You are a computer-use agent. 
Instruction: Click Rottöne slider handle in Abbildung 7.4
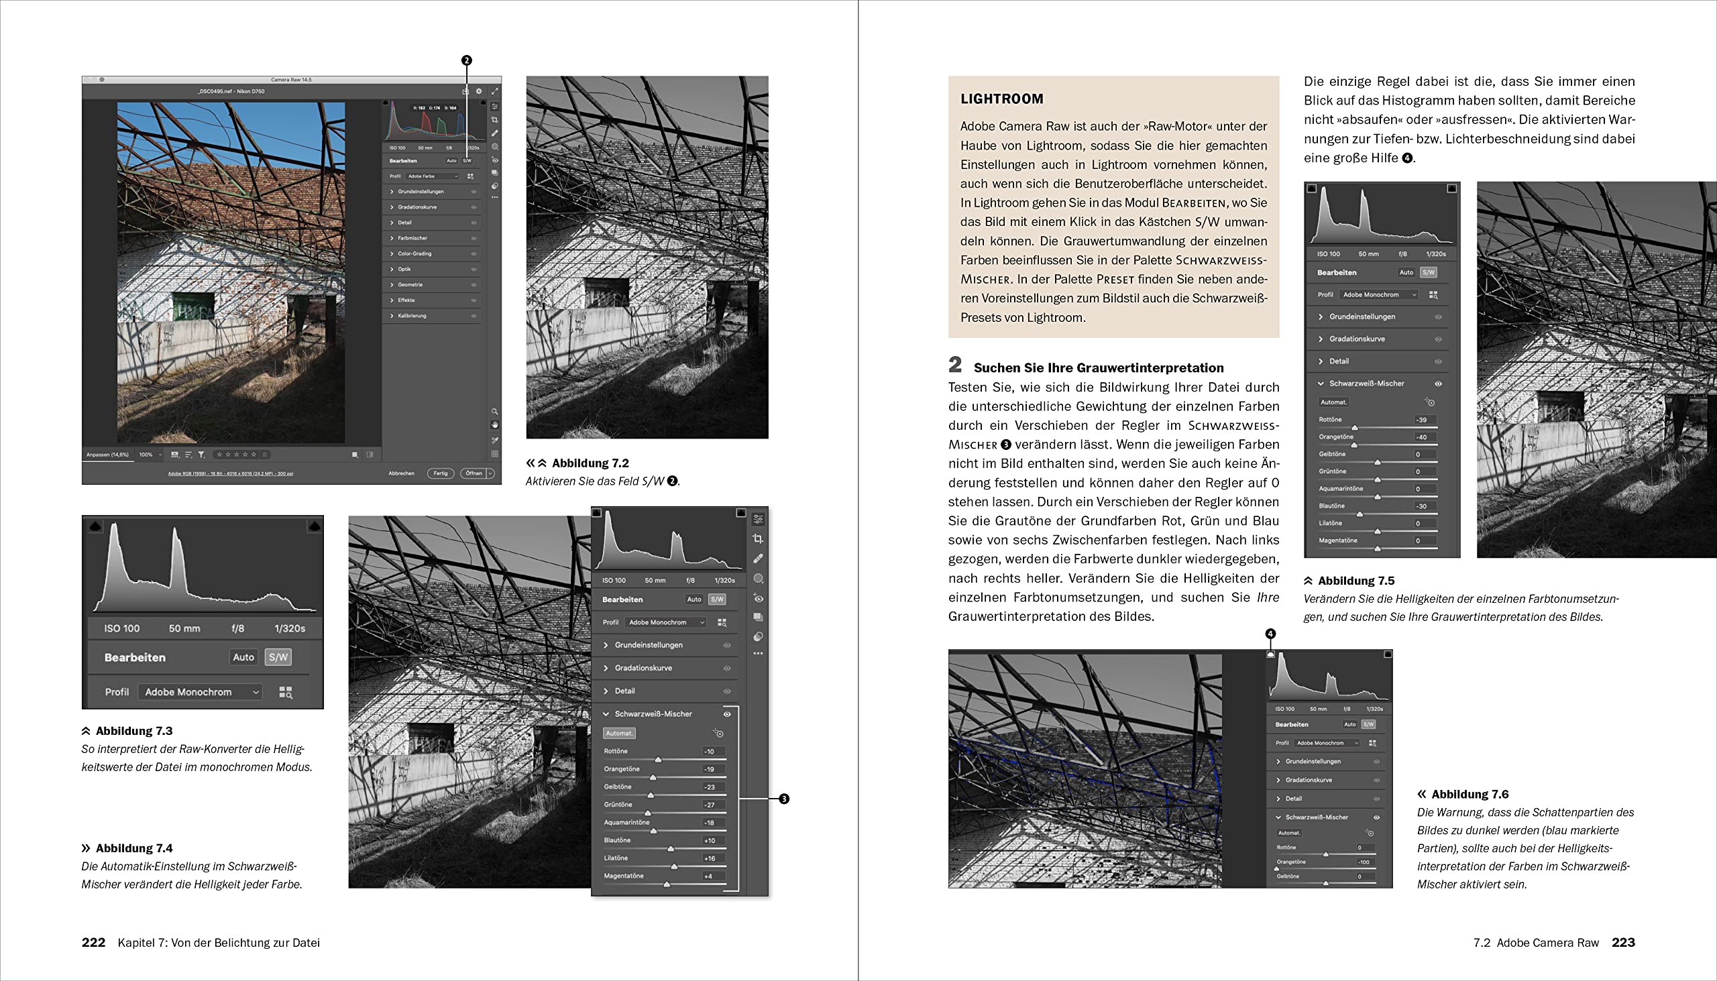(x=659, y=759)
